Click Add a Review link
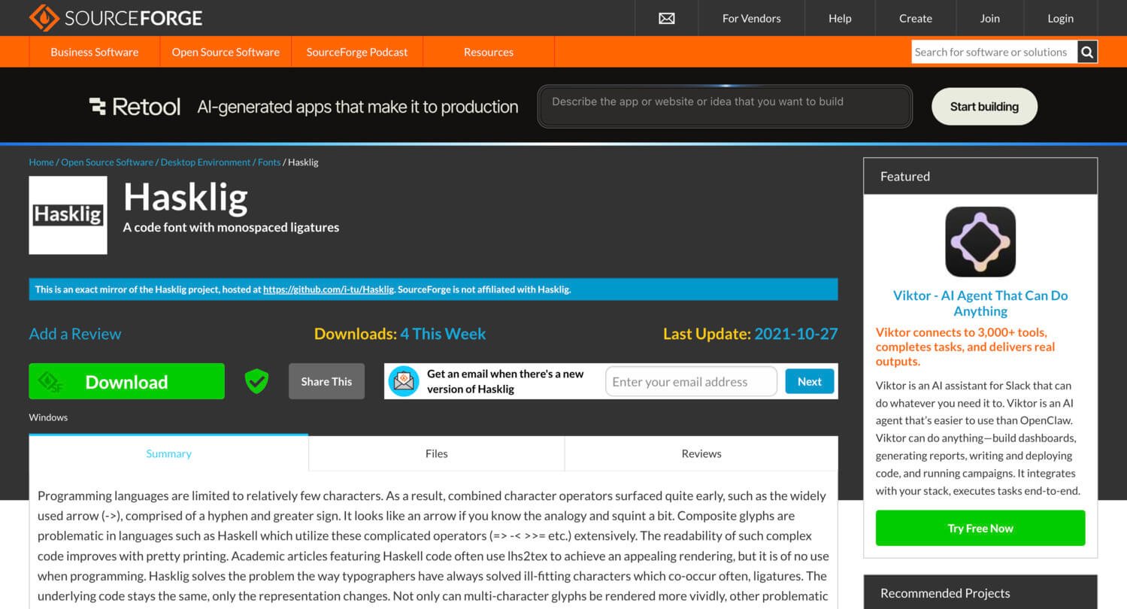Screen dimensions: 1127x609 (x=75, y=334)
